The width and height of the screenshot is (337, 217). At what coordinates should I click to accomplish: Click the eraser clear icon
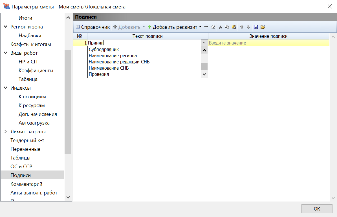[213, 27]
